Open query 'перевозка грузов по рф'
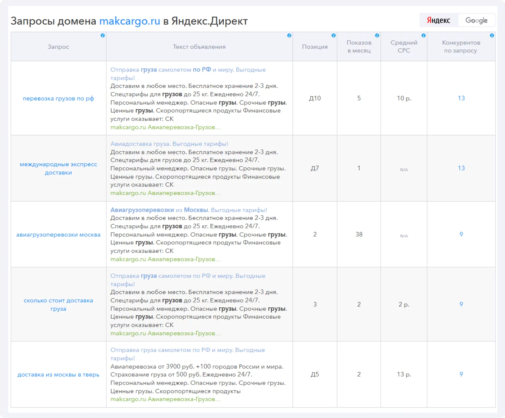The height and width of the screenshot is (418, 505). tap(58, 98)
